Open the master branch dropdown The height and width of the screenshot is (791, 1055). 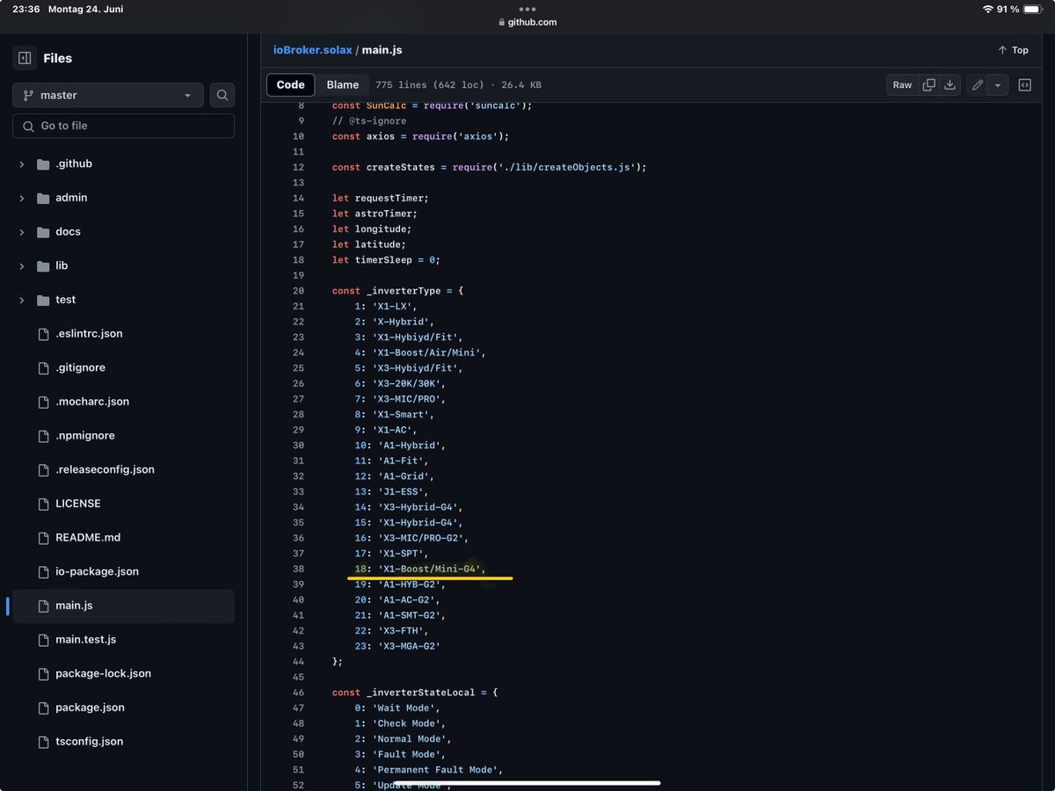108,95
